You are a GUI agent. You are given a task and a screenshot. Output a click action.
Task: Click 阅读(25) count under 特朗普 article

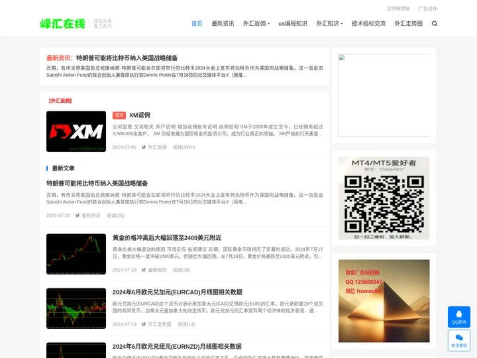(x=115, y=215)
